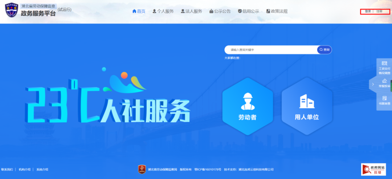
Task: Click the red emblem in footer
Action: pyautogui.click(x=142, y=169)
